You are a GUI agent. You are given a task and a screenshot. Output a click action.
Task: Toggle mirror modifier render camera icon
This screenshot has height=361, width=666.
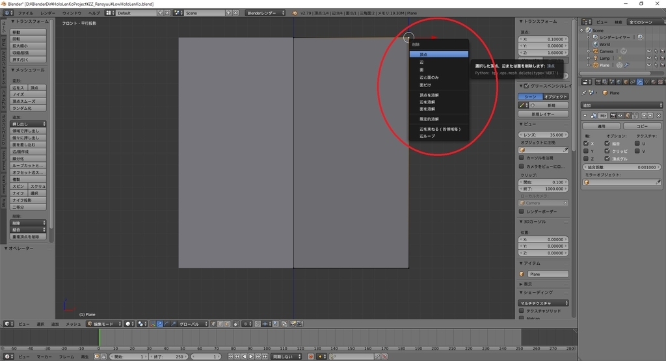pos(613,116)
